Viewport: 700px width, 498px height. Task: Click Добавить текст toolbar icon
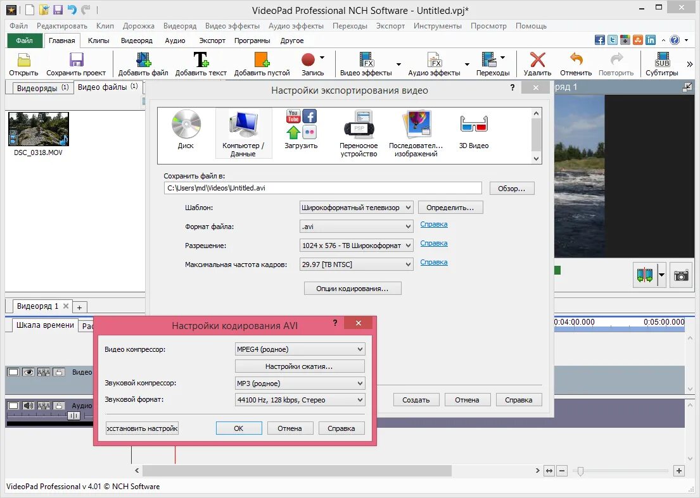200,59
